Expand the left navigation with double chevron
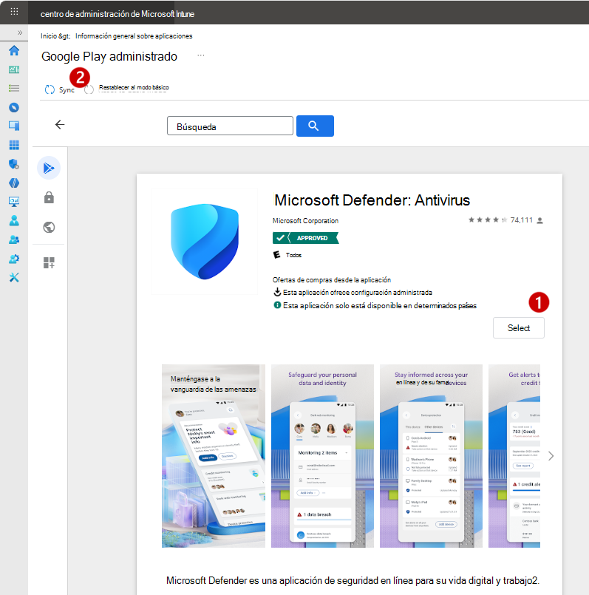The height and width of the screenshot is (595, 589). click(x=20, y=33)
